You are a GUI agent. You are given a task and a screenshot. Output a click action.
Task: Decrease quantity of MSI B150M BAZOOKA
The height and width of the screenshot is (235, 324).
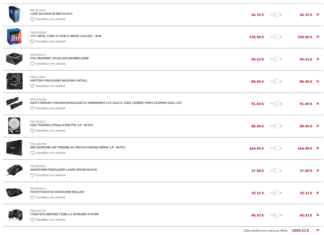click(271, 82)
